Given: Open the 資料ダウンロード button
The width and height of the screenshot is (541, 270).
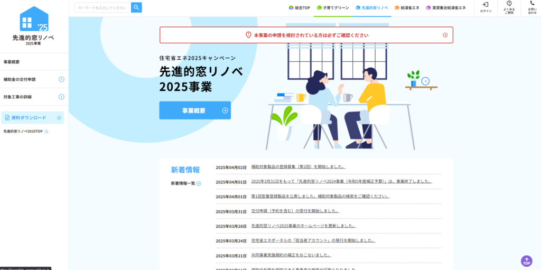Looking at the screenshot, I should [32, 118].
